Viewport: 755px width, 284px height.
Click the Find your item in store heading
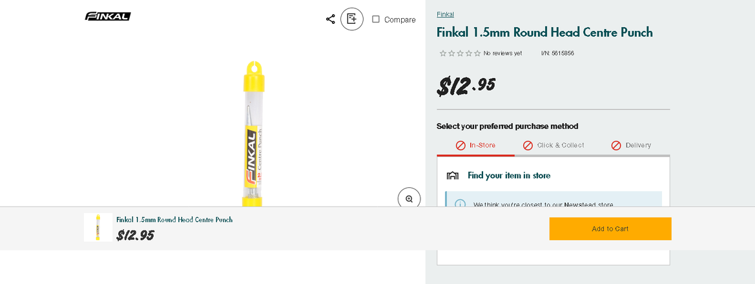(x=509, y=175)
